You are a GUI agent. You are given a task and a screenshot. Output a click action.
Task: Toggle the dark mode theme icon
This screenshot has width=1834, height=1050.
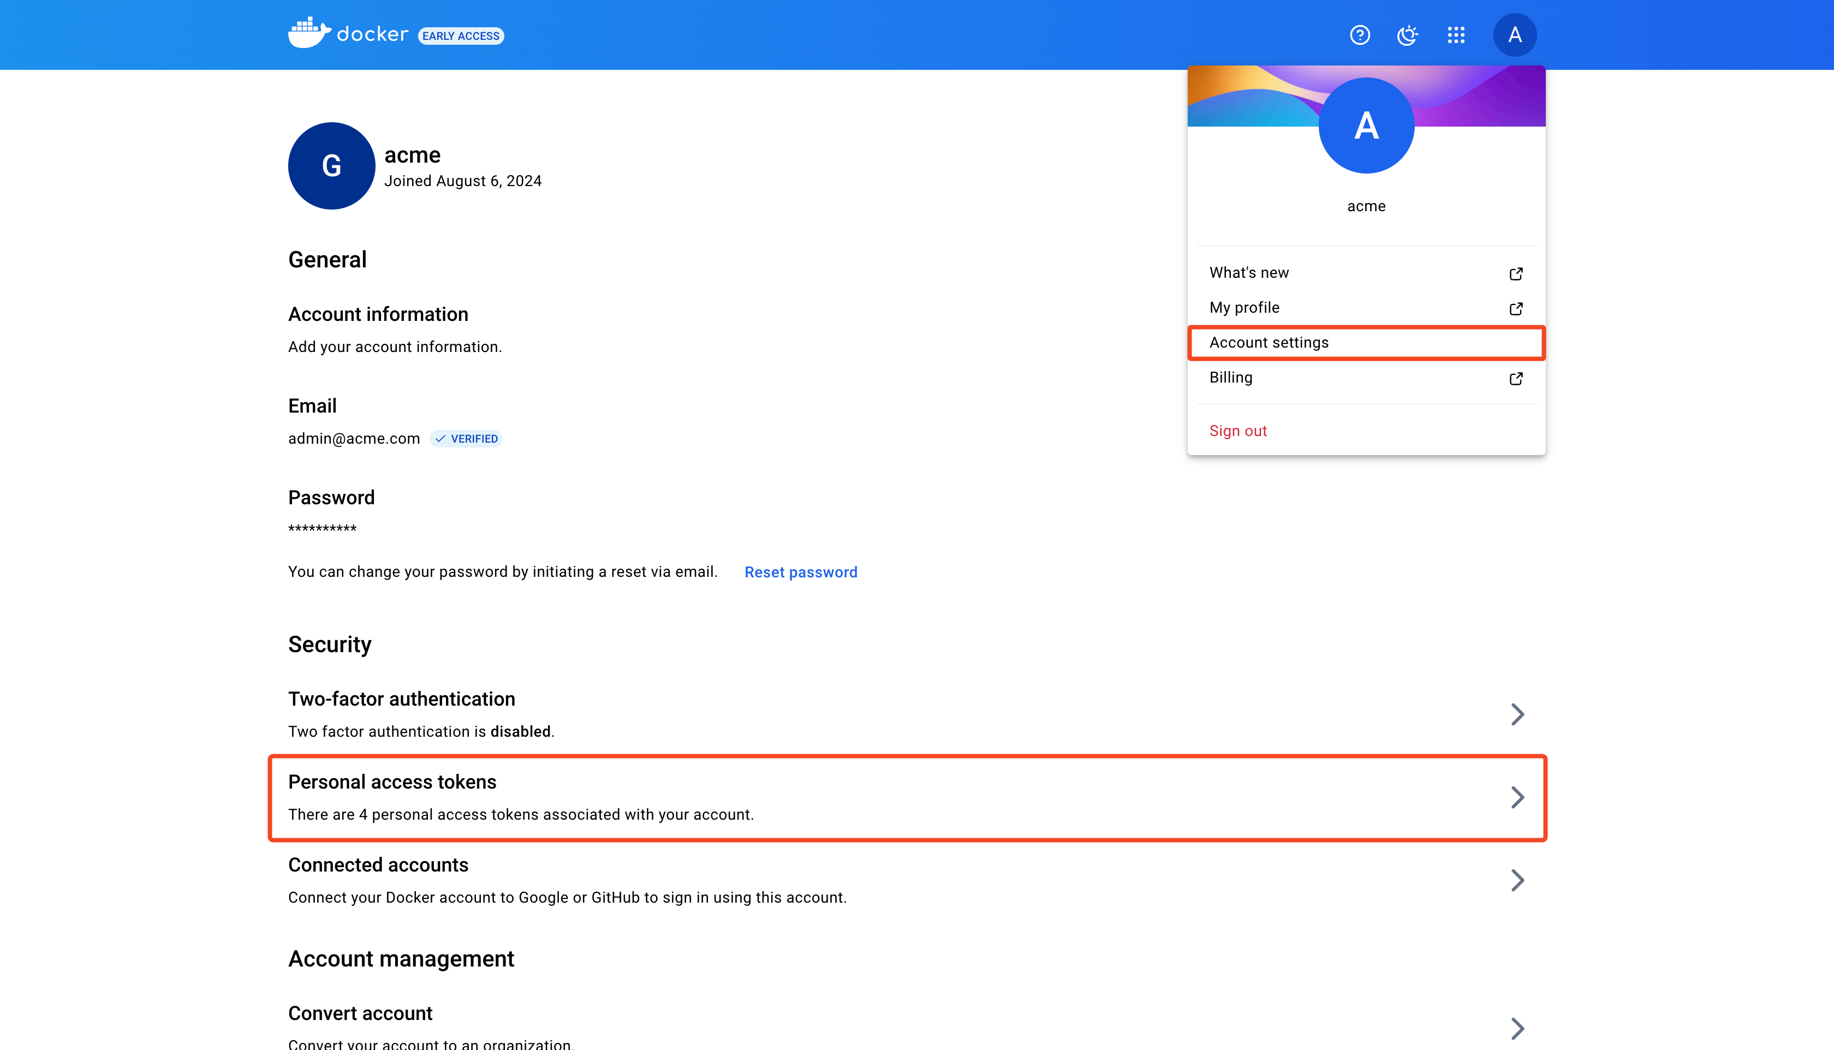pos(1407,34)
